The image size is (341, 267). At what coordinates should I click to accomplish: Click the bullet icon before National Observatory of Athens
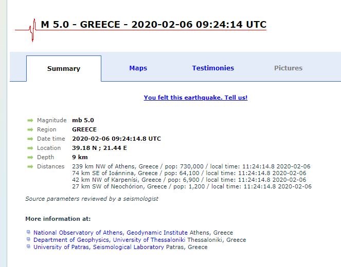[x=29, y=232]
